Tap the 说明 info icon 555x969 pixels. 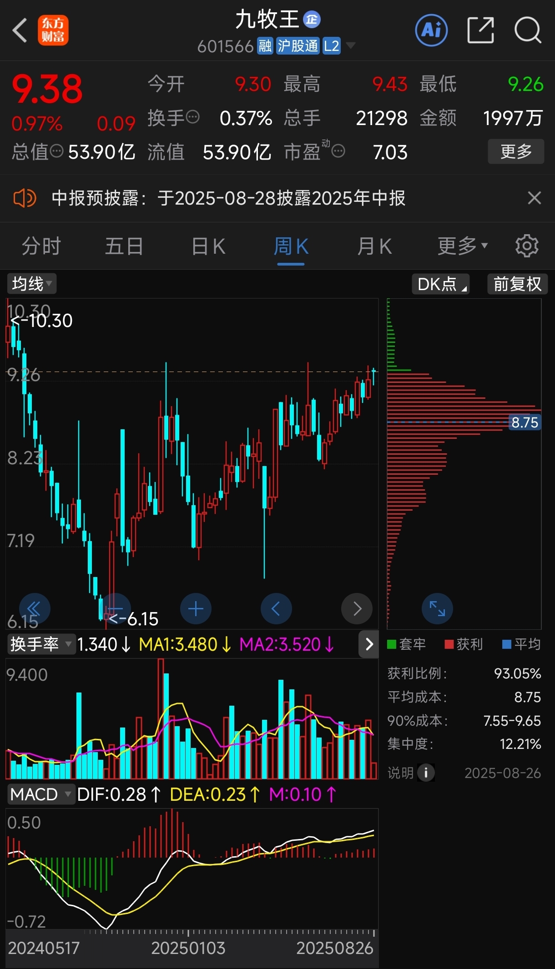(x=426, y=773)
